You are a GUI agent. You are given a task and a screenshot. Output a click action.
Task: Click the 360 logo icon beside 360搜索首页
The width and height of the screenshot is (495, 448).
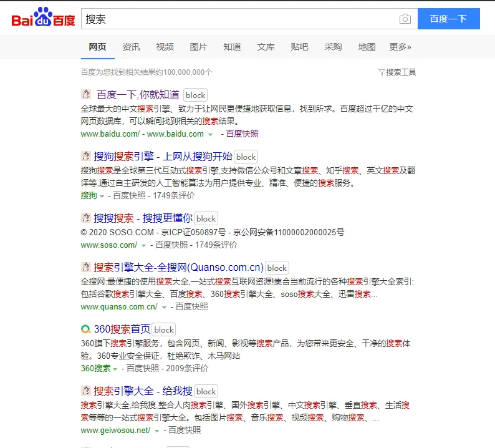point(85,329)
